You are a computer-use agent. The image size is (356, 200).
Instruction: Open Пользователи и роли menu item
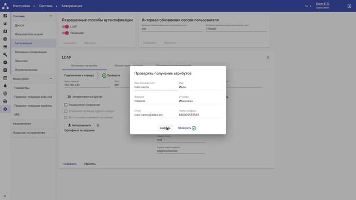click(x=33, y=34)
